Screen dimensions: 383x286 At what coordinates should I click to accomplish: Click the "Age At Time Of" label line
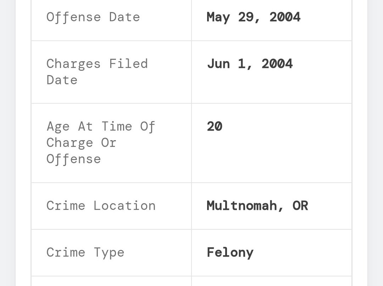(101, 126)
